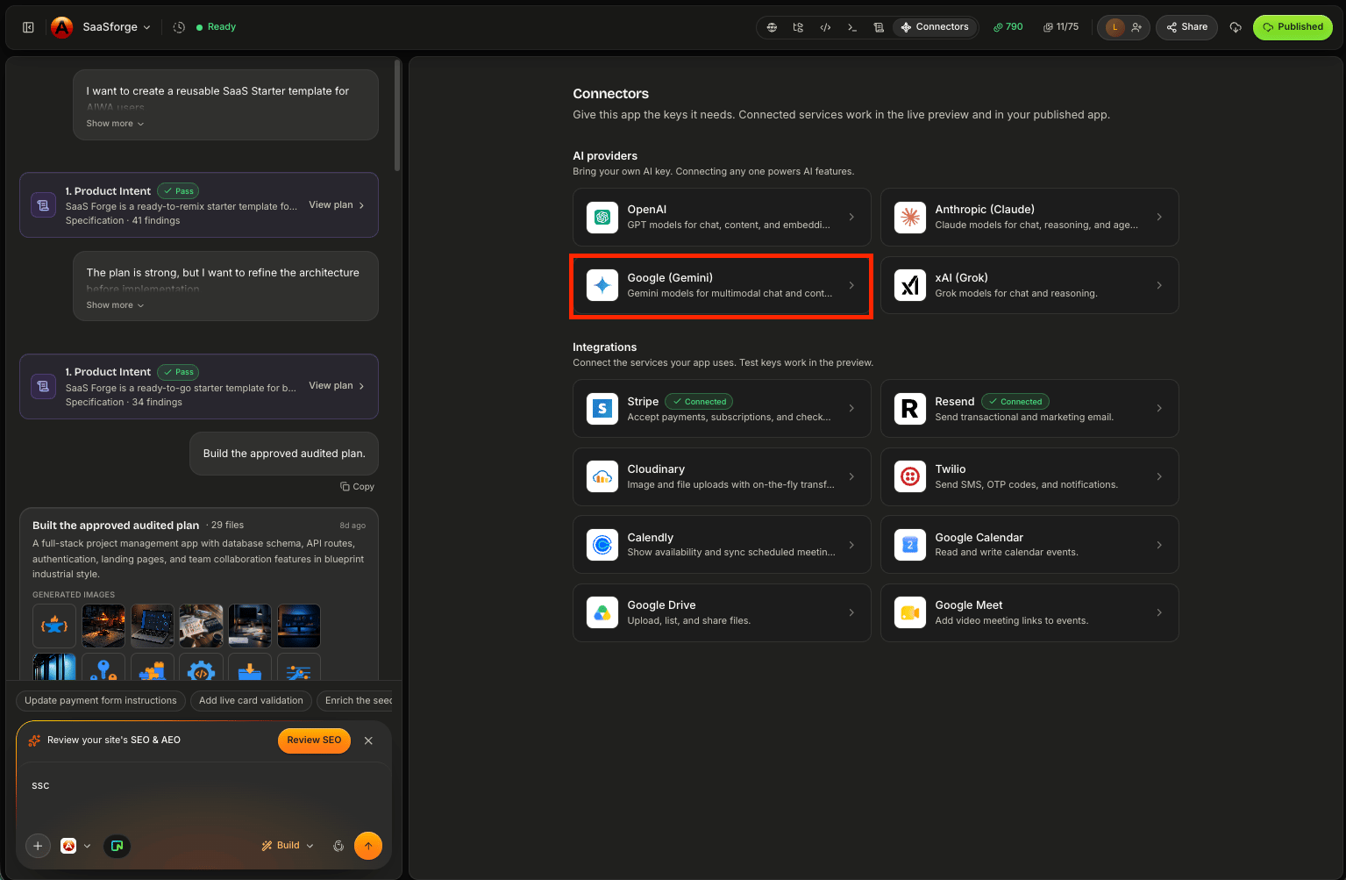
Task: Open the model selector dropdown in chat input
Action: point(75,846)
